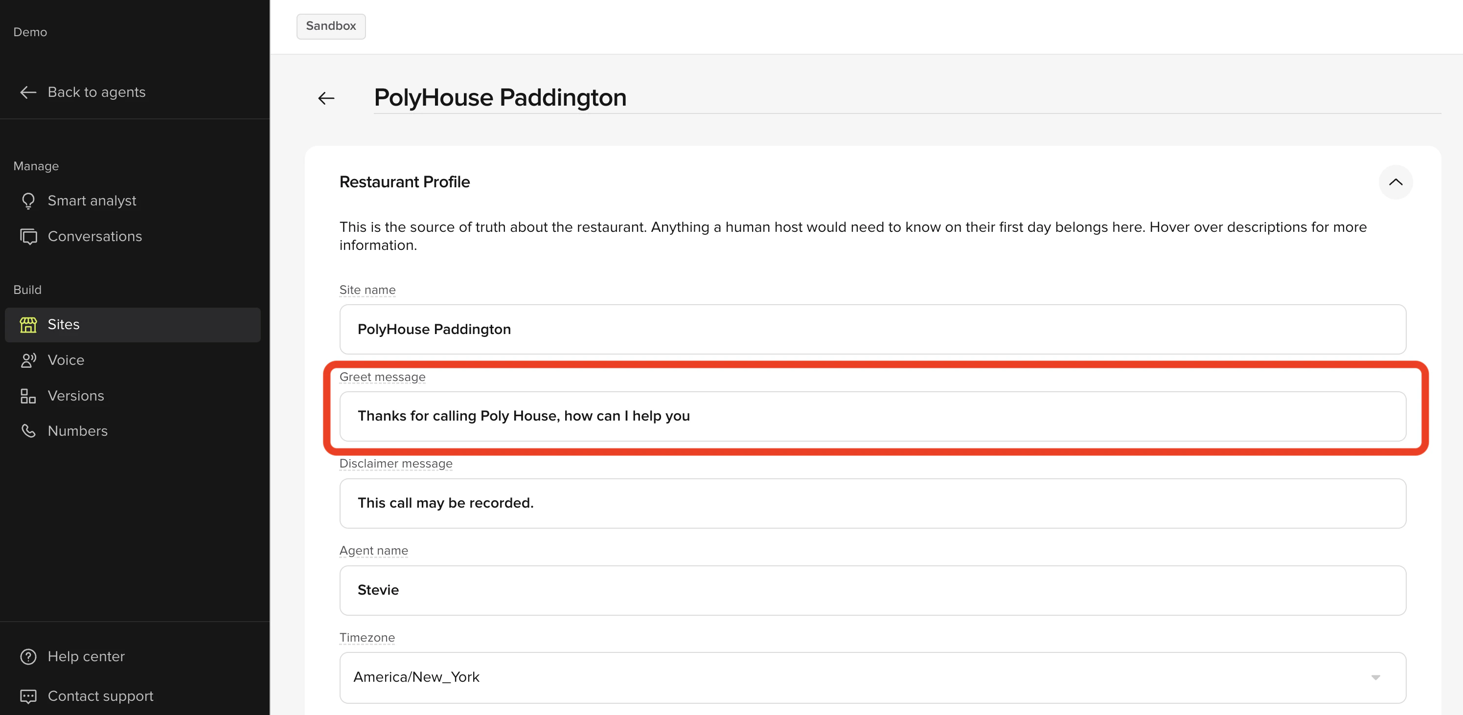Image resolution: width=1463 pixels, height=715 pixels.
Task: Click the Sites storefront icon
Action: point(28,325)
